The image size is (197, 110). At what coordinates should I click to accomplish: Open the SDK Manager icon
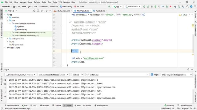(183, 7)
